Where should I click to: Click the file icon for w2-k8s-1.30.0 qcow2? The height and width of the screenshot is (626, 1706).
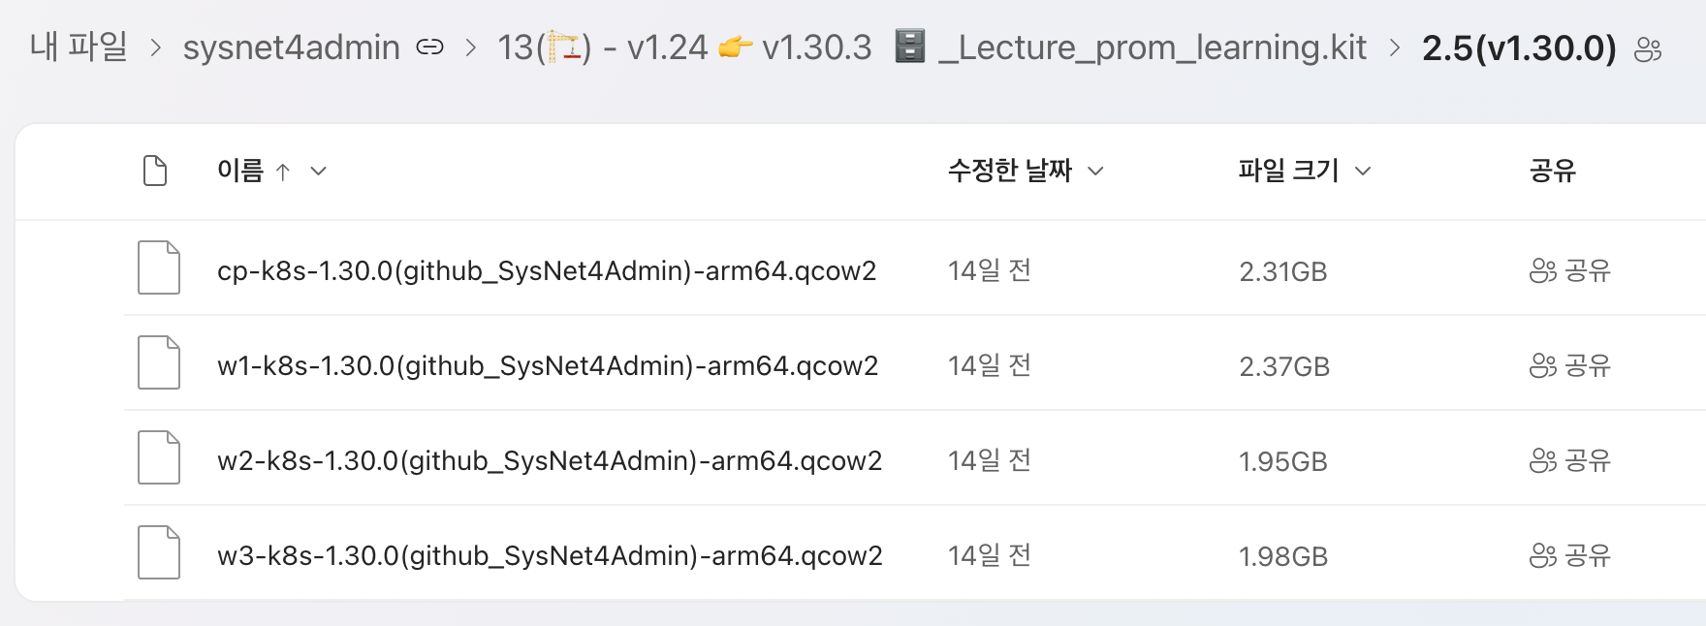[159, 457]
